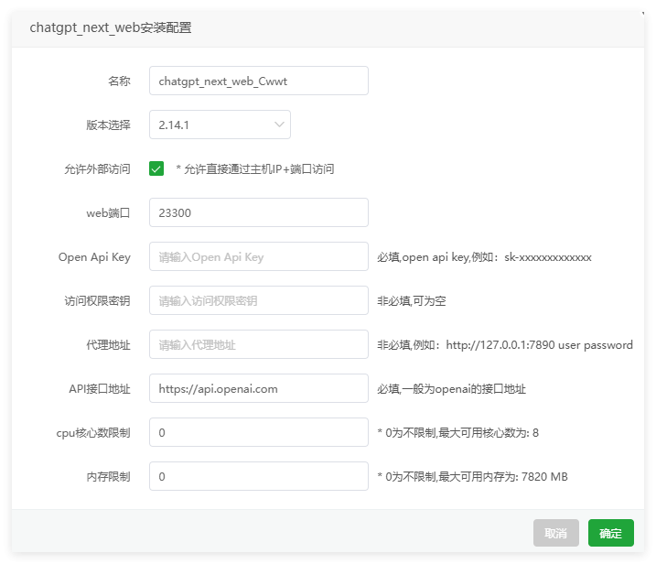Confirm with the green 确定 button
Image resolution: width=656 pixels, height=564 pixels.
610,533
